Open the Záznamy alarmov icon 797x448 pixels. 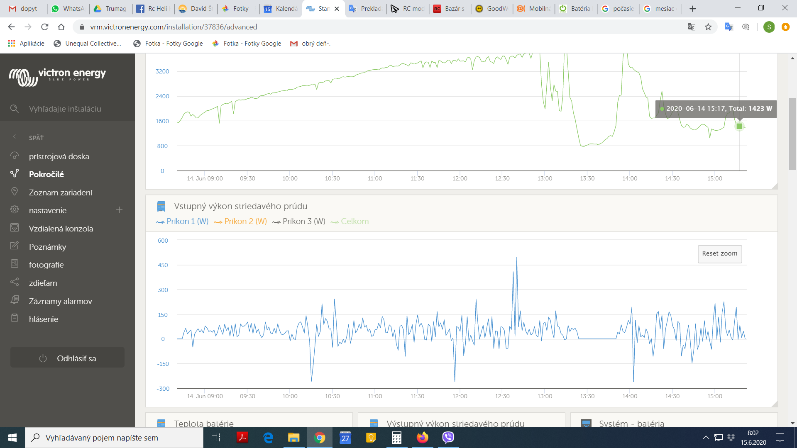point(15,300)
